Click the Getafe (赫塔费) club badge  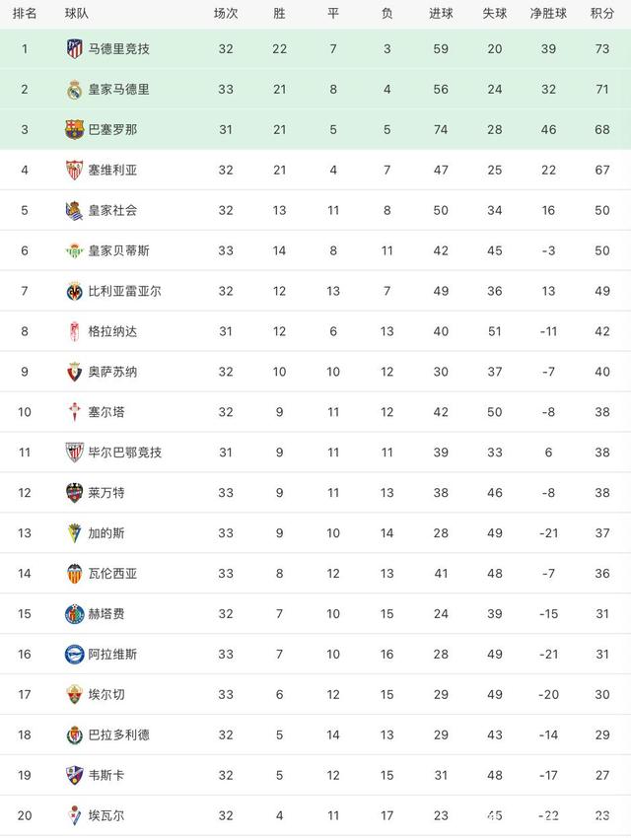click(74, 614)
